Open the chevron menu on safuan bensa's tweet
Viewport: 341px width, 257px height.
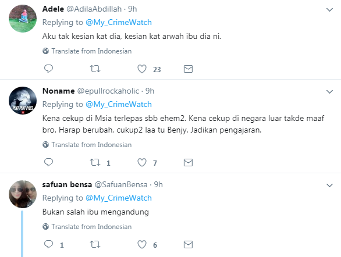click(x=330, y=185)
